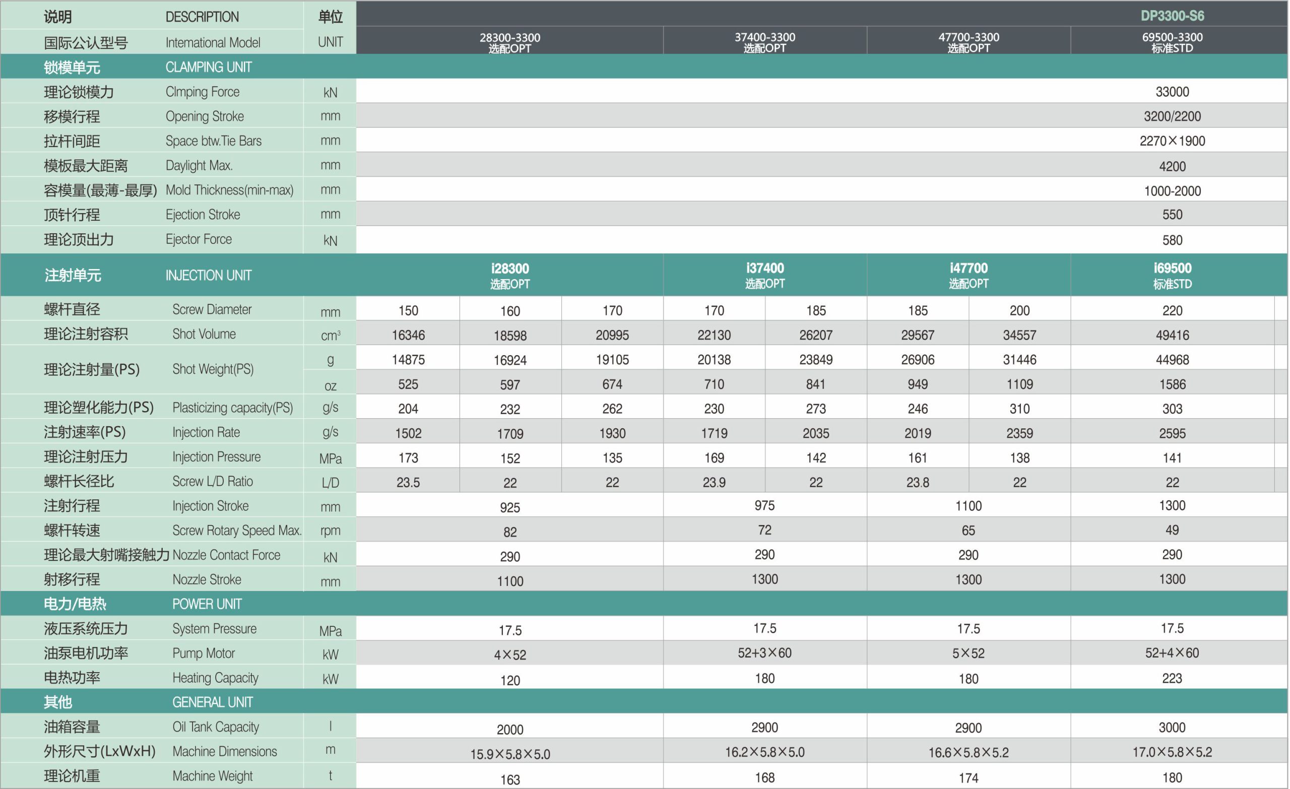Click the Screw Rotary Speed Max. label

click(237, 531)
